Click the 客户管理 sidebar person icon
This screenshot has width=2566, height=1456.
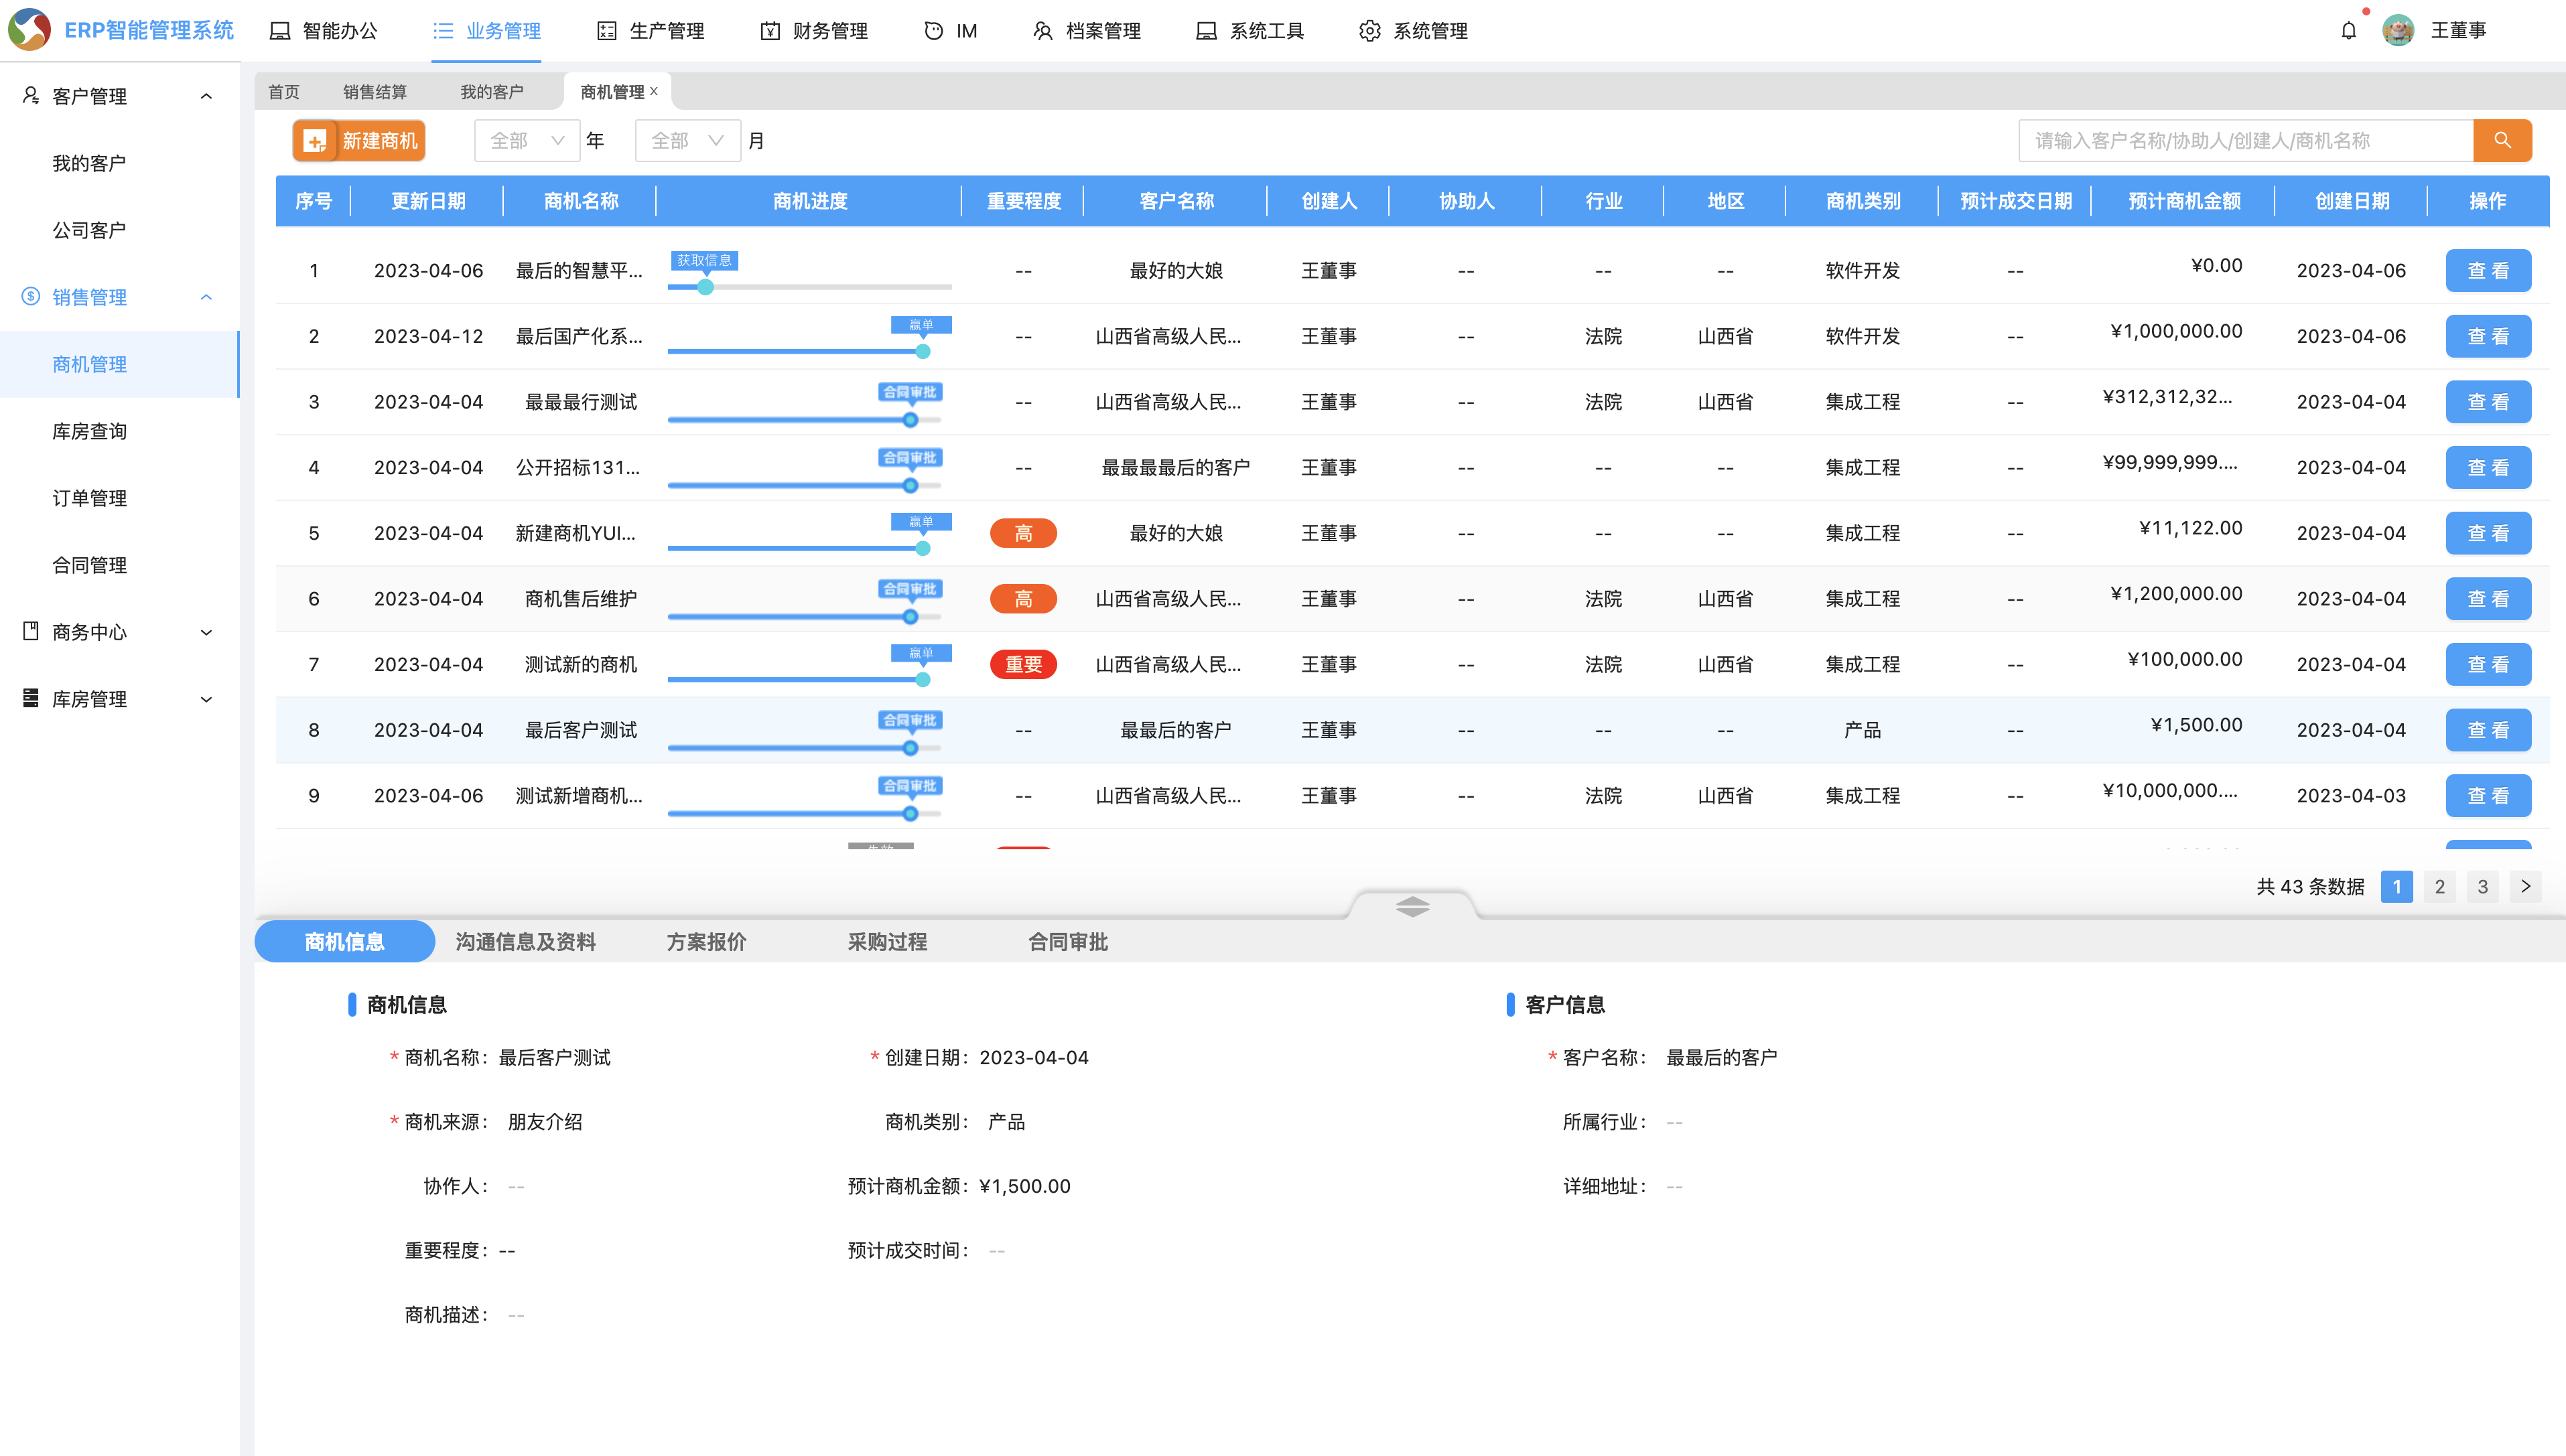(x=31, y=96)
